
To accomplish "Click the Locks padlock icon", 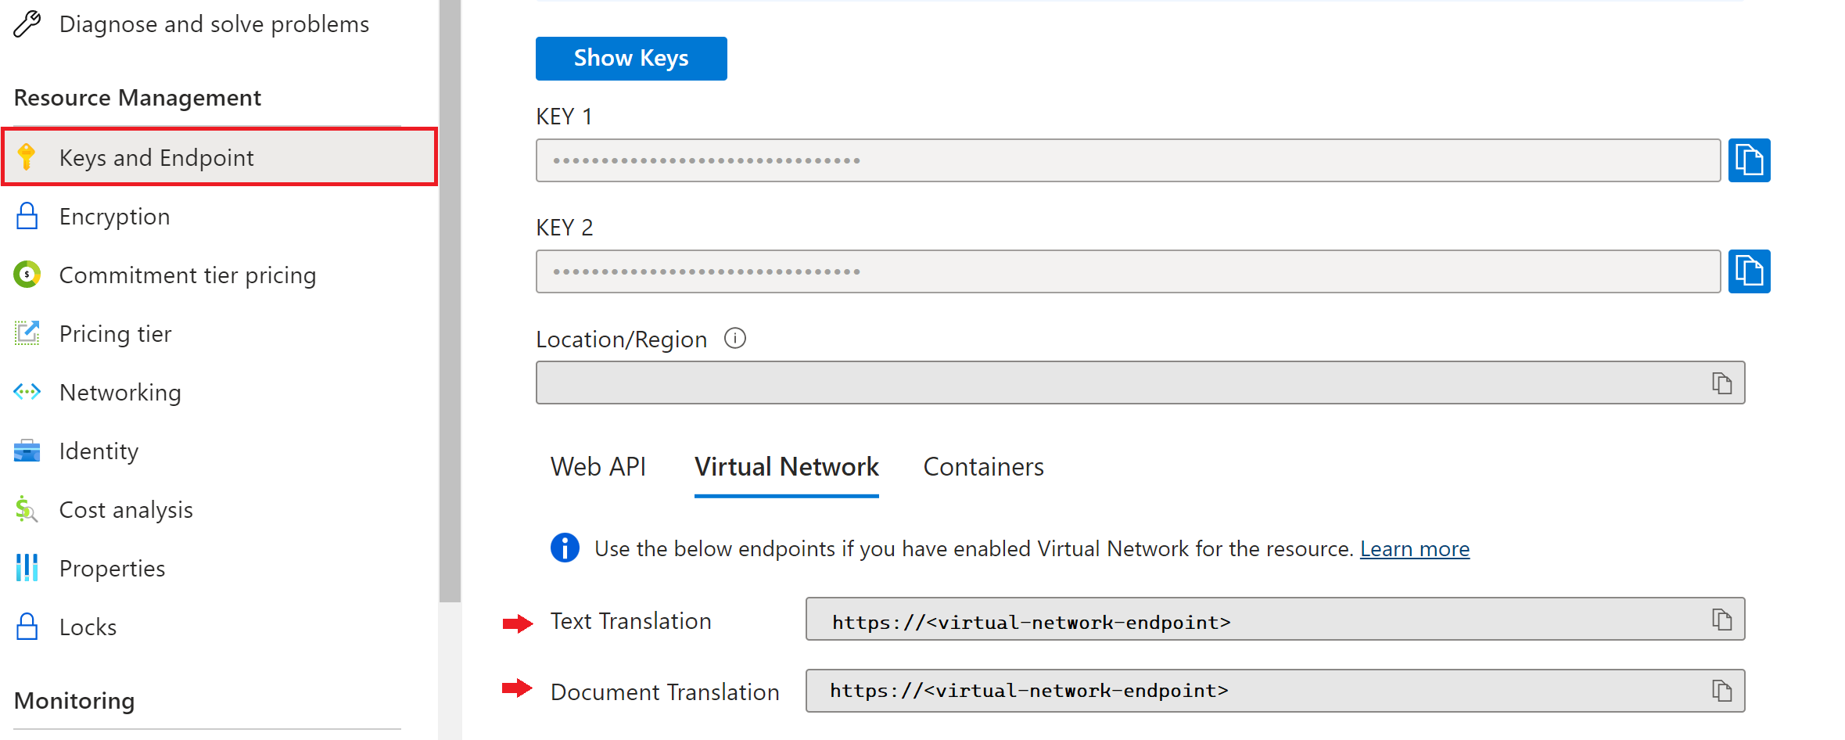I will click(27, 626).
